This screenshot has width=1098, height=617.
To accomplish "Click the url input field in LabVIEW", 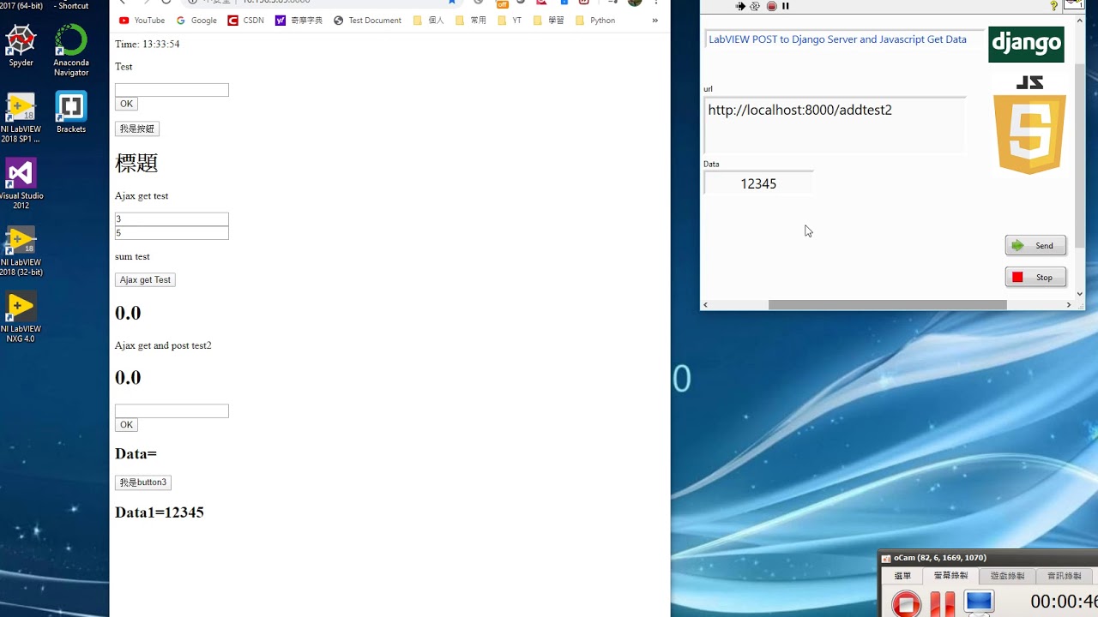I will 835,125.
